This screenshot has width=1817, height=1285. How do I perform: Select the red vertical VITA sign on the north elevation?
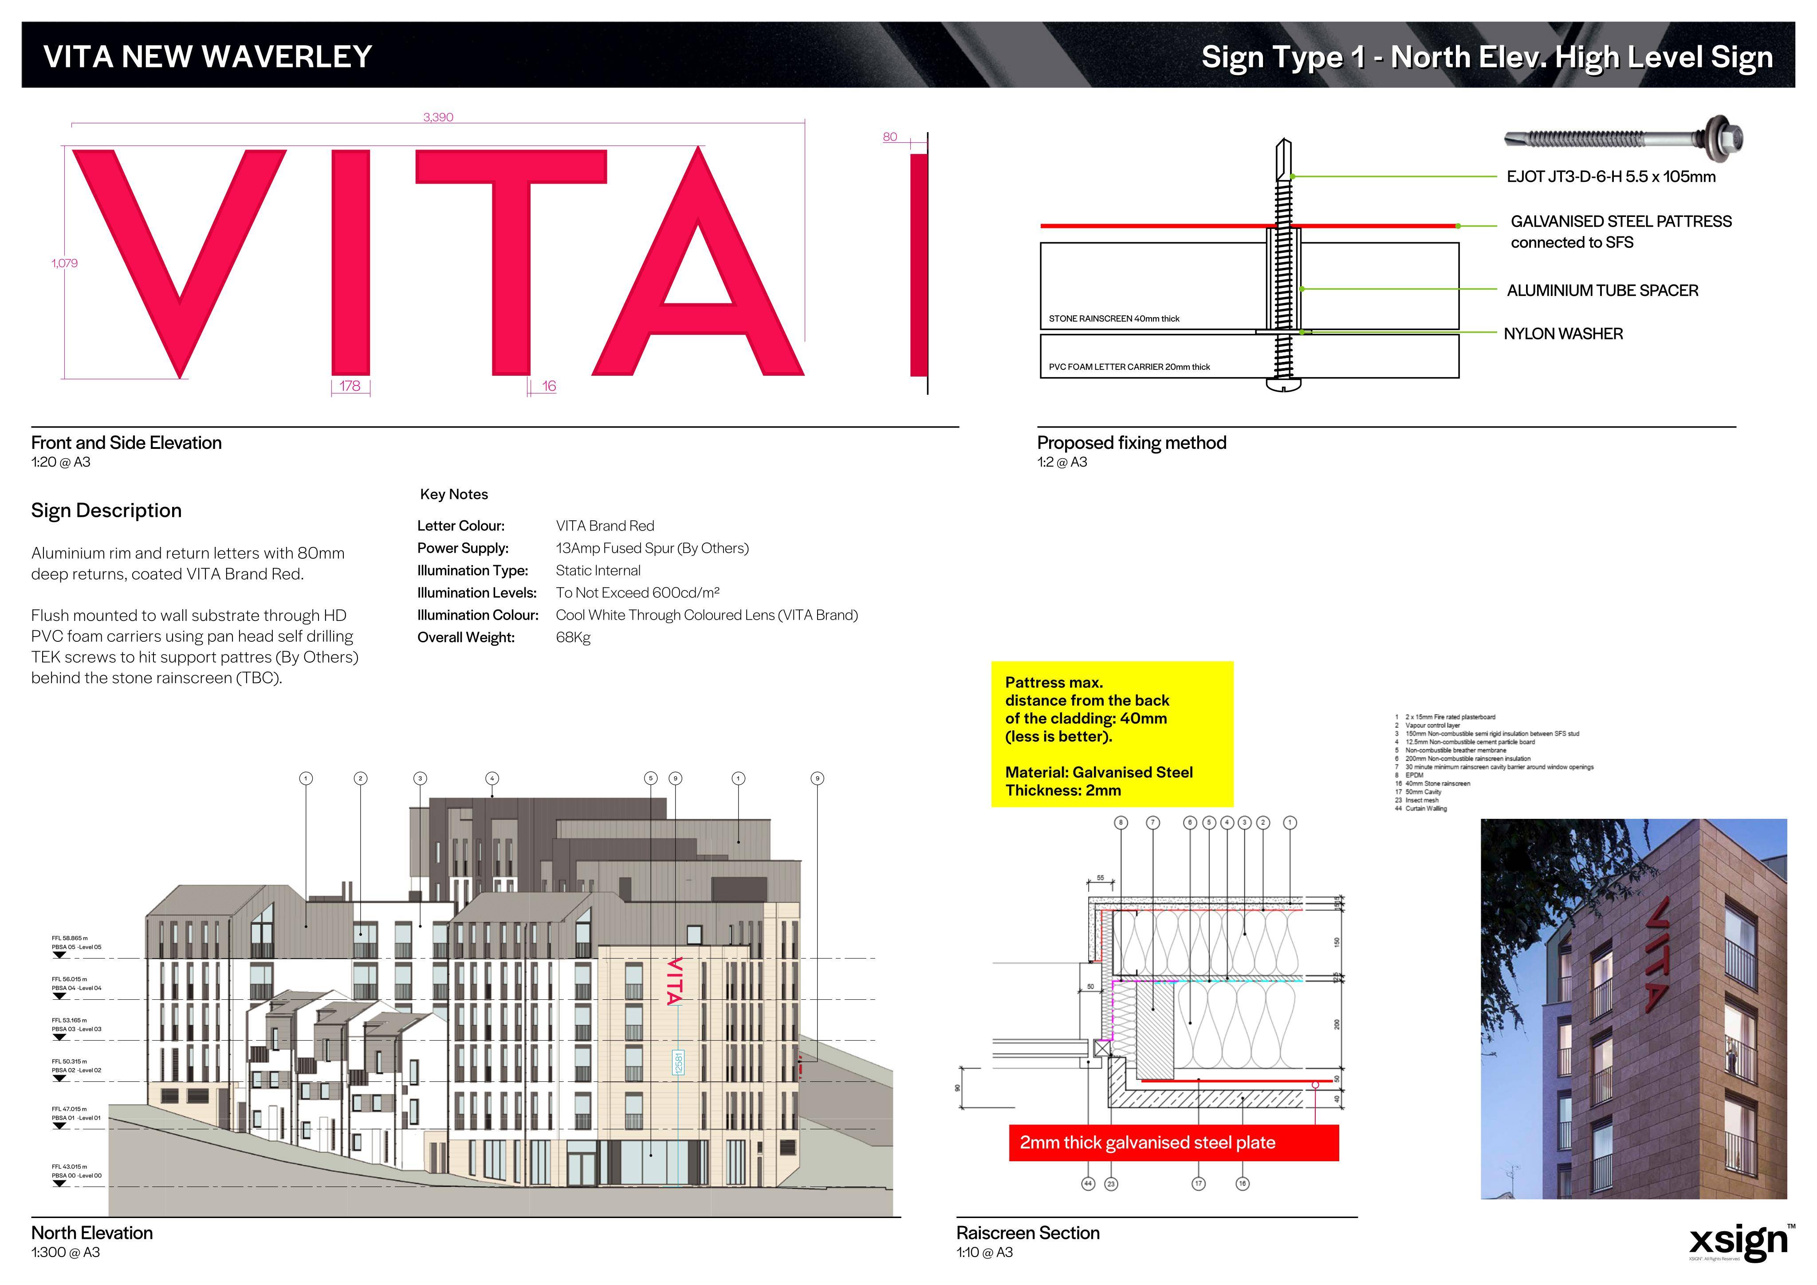[x=674, y=981]
